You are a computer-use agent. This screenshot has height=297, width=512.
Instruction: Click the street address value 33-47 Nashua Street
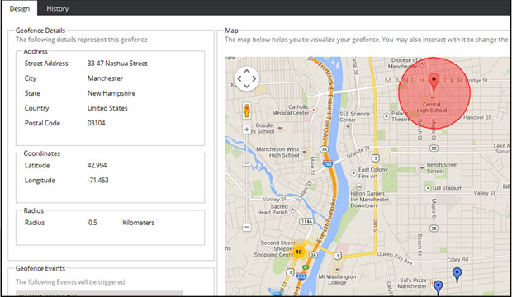117,64
